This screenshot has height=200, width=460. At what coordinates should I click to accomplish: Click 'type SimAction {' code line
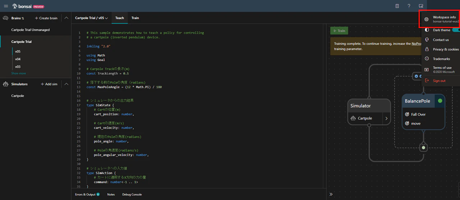pyautogui.click(x=101, y=173)
